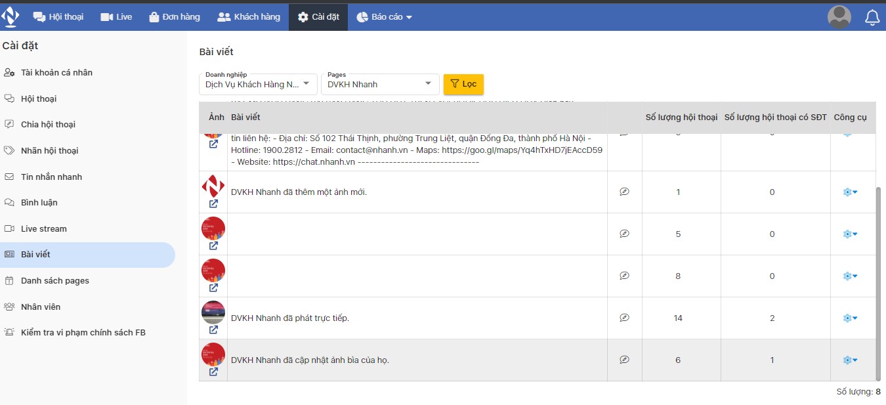
Task: Open Nhãn hội thoại tag settings
Action: pyautogui.click(x=49, y=150)
